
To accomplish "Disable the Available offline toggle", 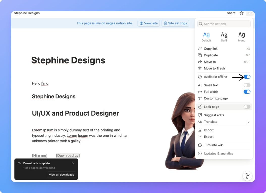I will pos(247,77).
